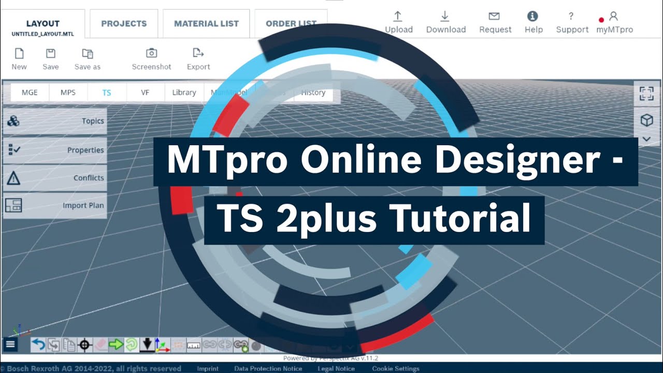The width and height of the screenshot is (663, 373).
Task: Switch to the PROJECTS tab
Action: tap(124, 24)
